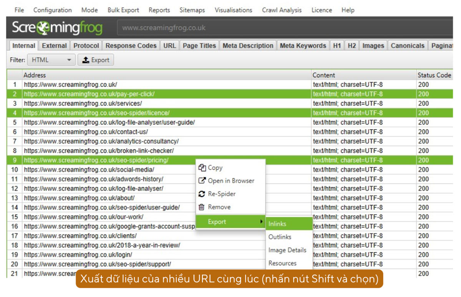Switch to the Internal tab
Screen dimensions: 461x297
click(24, 46)
